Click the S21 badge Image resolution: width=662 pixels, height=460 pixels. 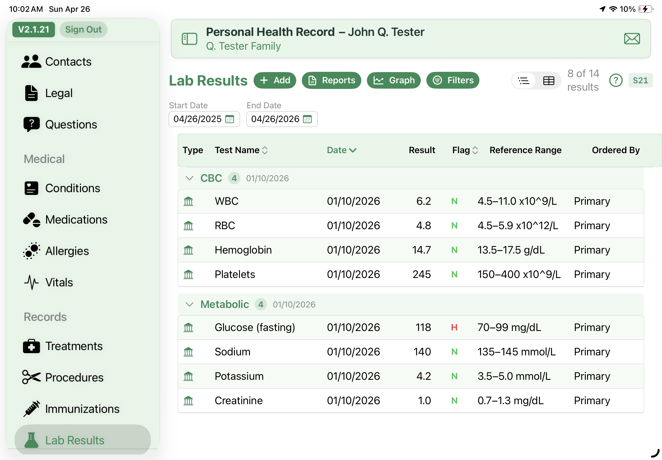[x=640, y=81]
